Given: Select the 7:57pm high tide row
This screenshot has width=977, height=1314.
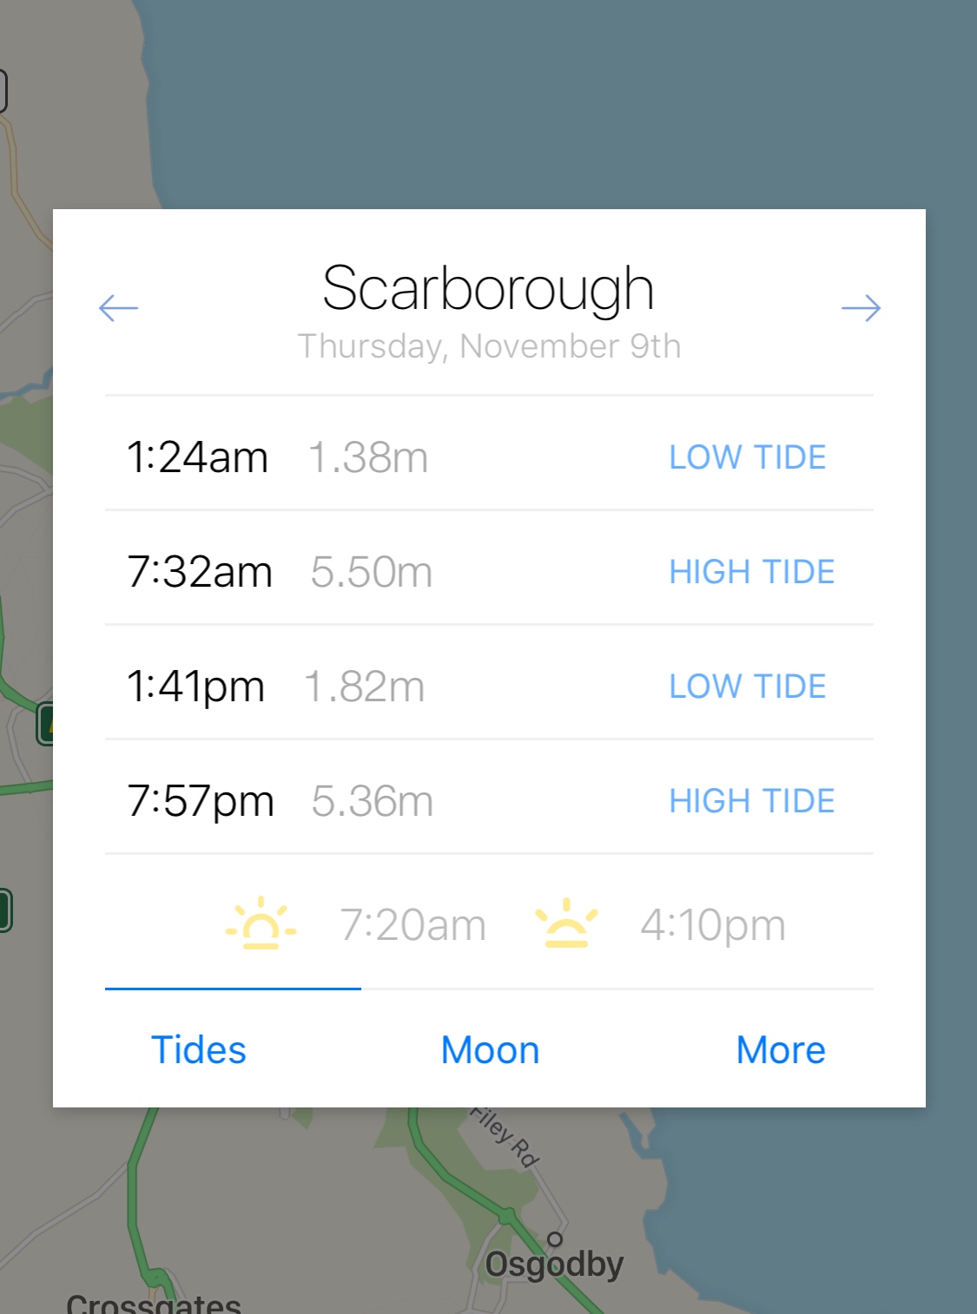Looking at the screenshot, I should (x=489, y=800).
